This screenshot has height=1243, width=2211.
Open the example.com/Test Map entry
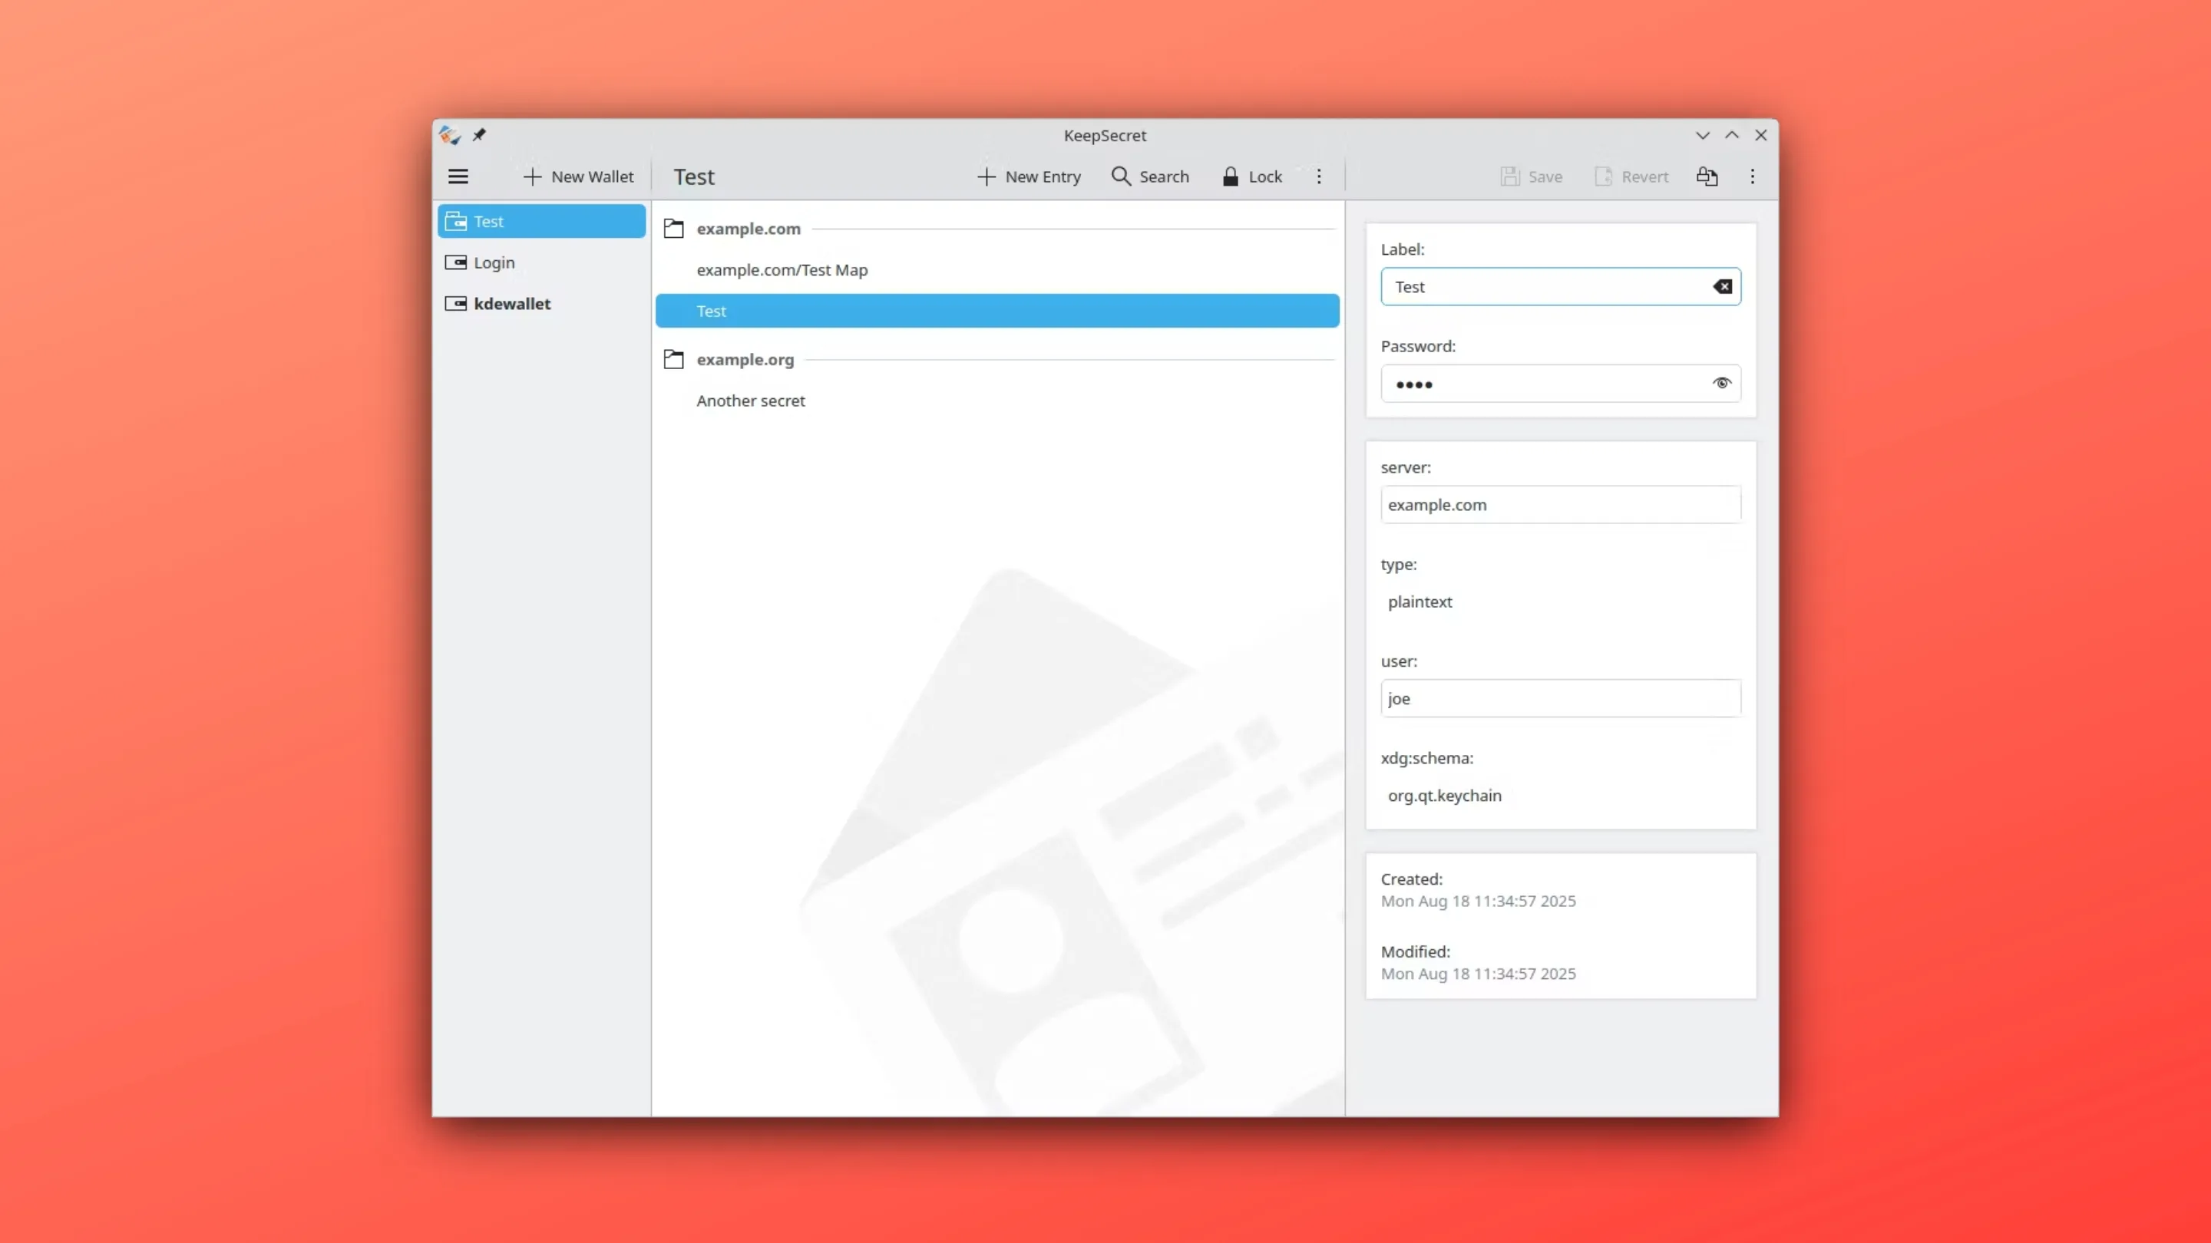point(997,270)
